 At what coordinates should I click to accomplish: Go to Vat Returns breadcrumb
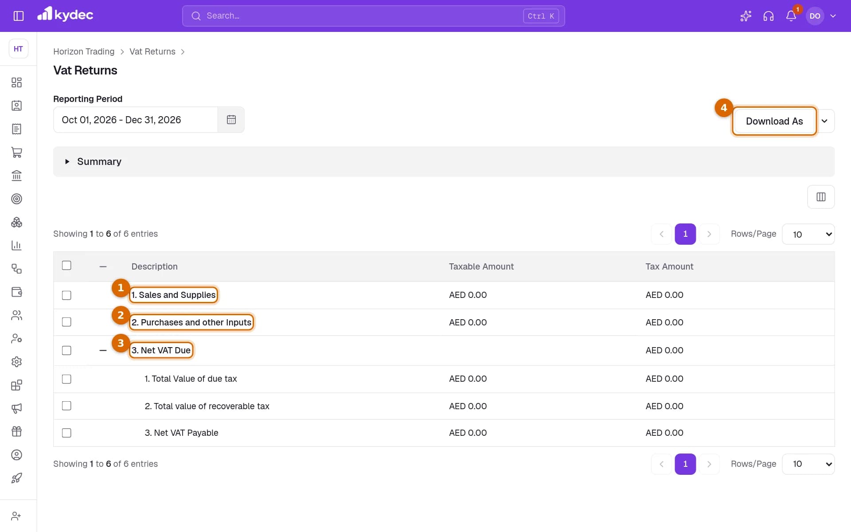[x=152, y=51]
